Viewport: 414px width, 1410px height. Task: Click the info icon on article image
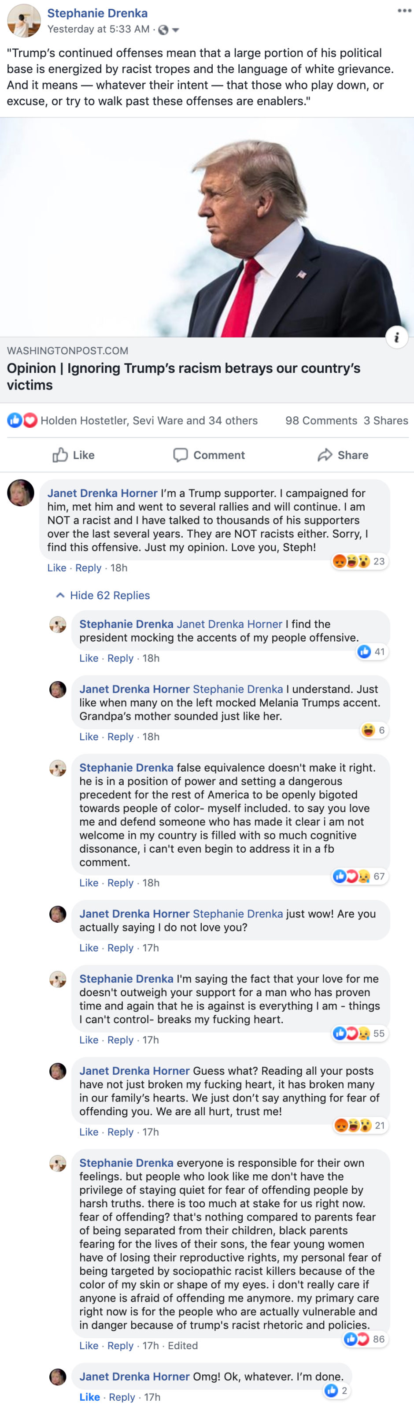(x=396, y=337)
